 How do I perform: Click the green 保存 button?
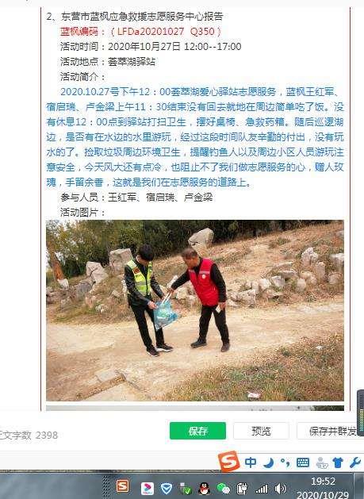[197, 431]
